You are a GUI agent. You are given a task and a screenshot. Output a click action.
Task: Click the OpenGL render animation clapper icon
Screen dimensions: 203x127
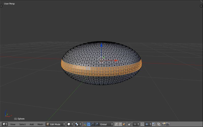point(168,124)
